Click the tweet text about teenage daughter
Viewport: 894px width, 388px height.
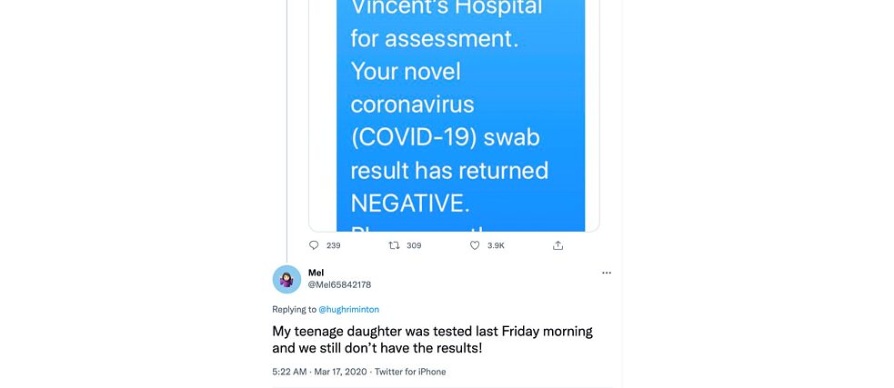432,339
